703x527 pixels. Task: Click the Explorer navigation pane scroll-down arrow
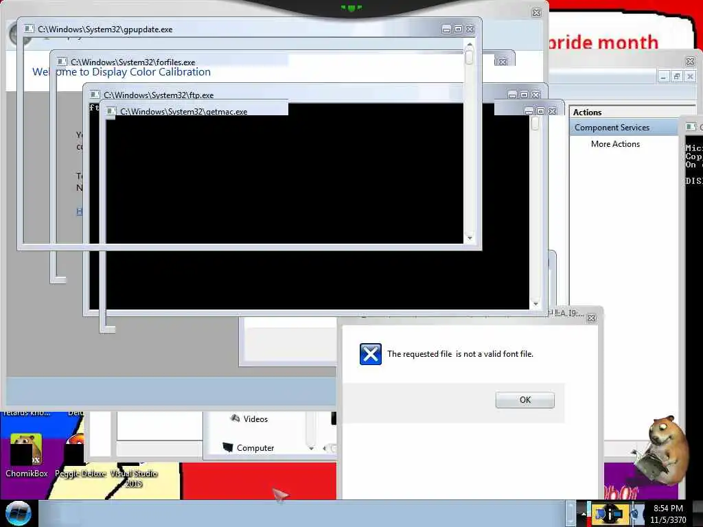(311, 448)
